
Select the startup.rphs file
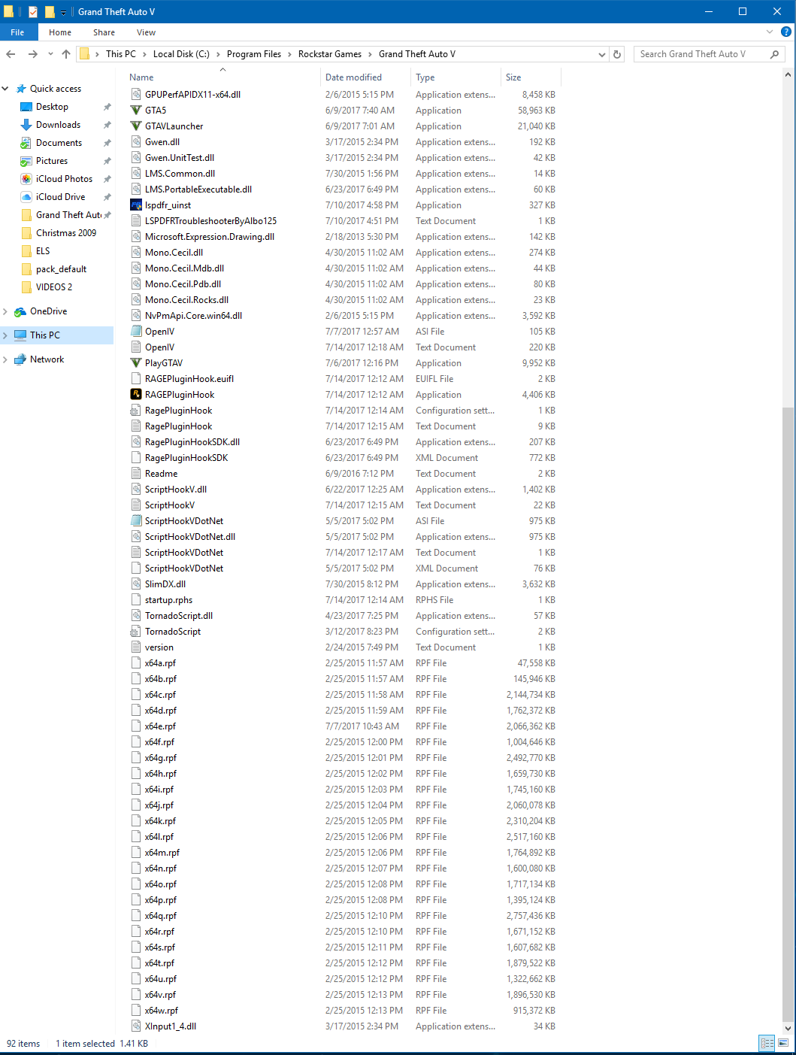[x=168, y=600]
